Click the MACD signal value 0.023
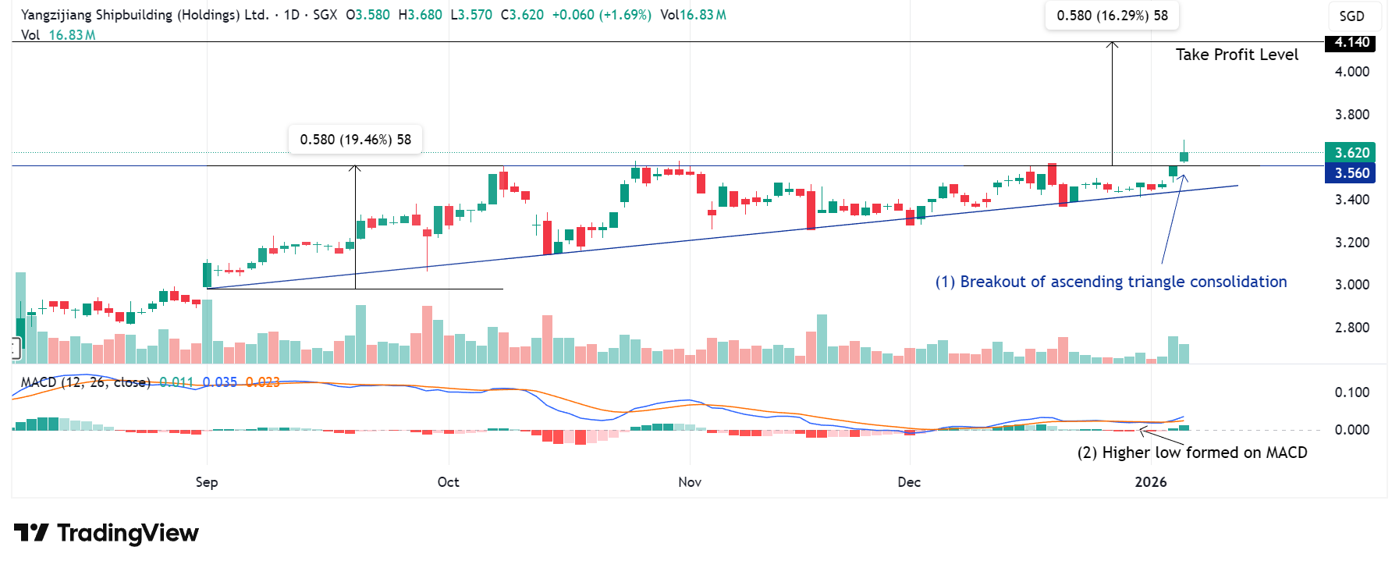Screen dimensions: 1399x568 (x=262, y=382)
